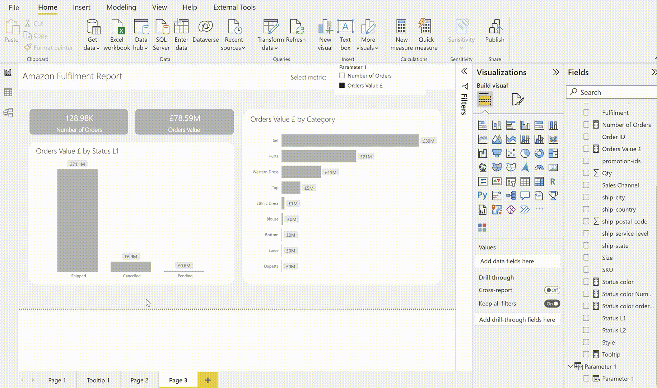The height and width of the screenshot is (388, 657).
Task: Click the Add drill-through fields here well
Action: [517, 319]
